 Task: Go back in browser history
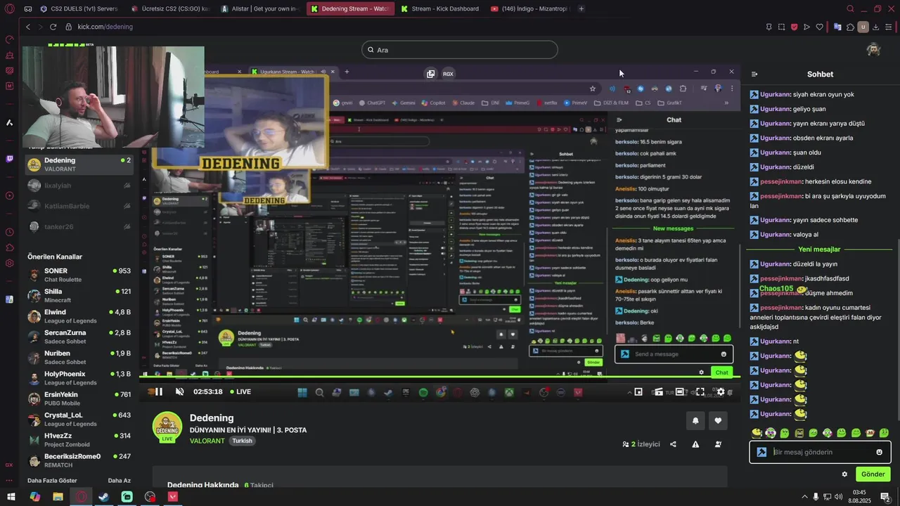[28, 27]
